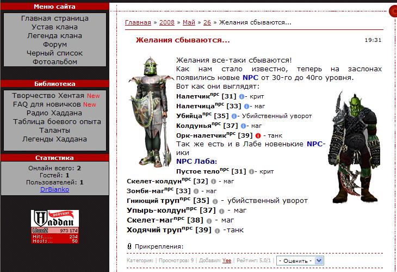This screenshot has height=272, width=397.
Task: Click the NPC Лаба heading
Action: [196, 162]
